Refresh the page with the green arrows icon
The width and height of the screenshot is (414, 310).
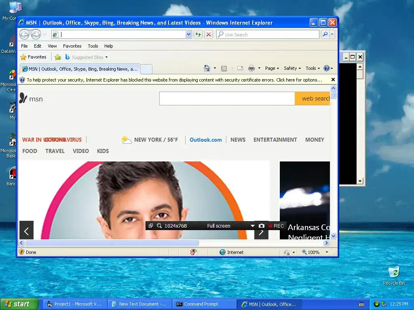[198, 34]
